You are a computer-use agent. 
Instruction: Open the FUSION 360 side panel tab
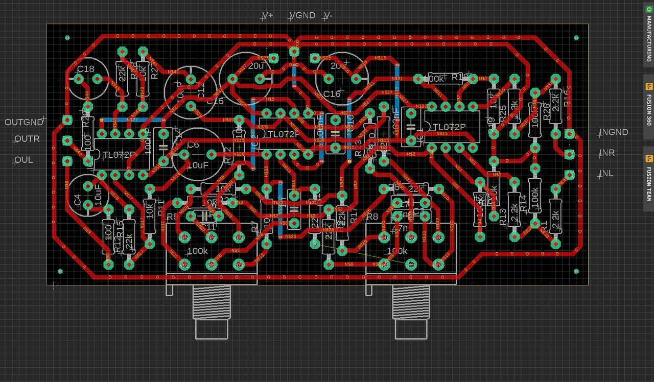[648, 107]
